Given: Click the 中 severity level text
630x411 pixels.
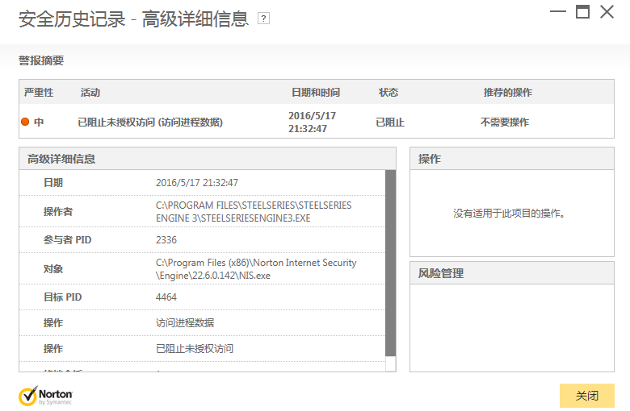Looking at the screenshot, I should point(39,122).
